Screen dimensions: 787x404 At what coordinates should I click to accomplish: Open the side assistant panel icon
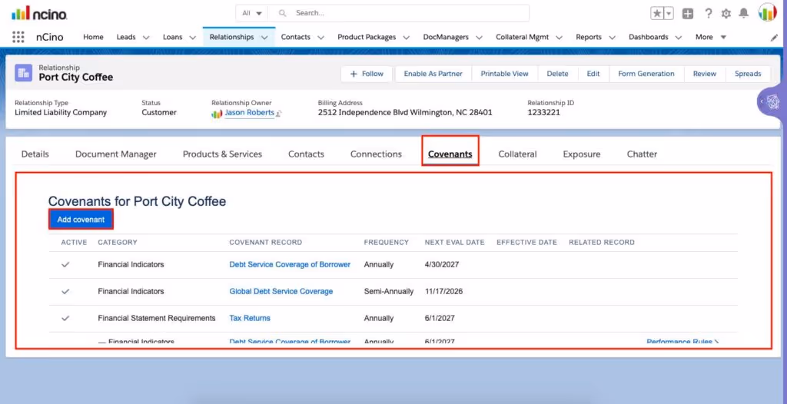pos(773,102)
